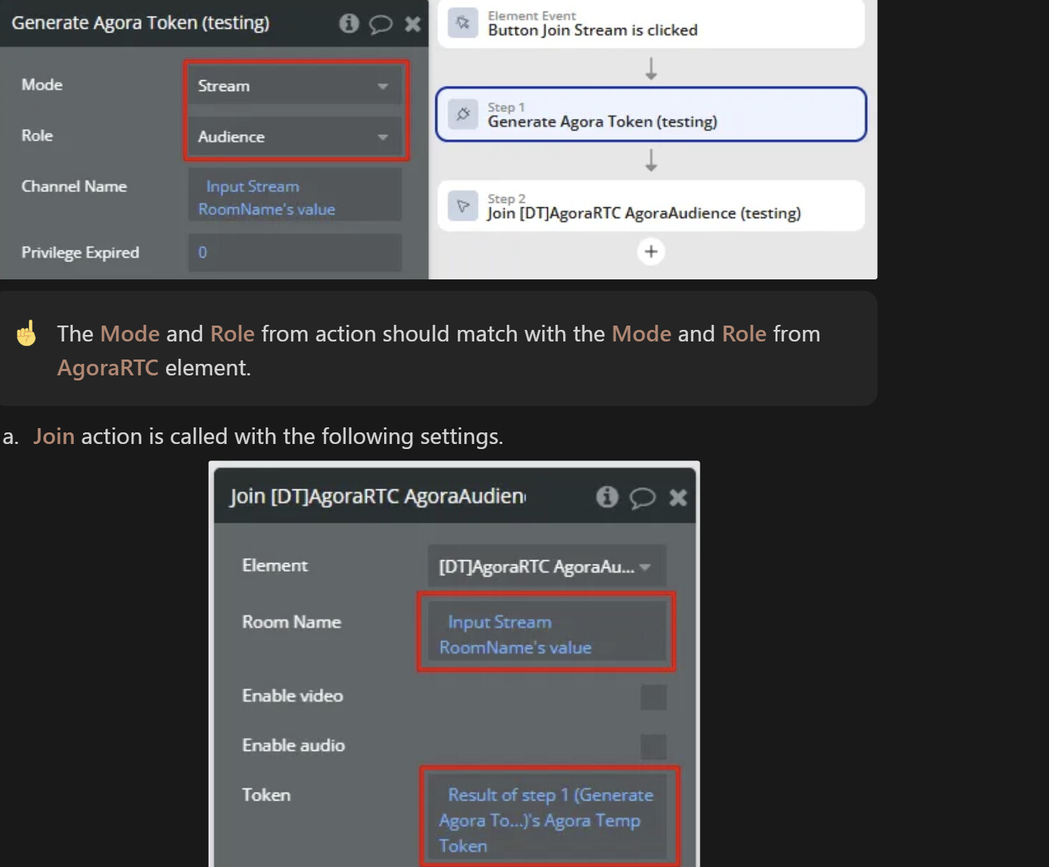This screenshot has height=867, width=1049.
Task: Open comment bubble in Join AgoraRTC panel
Action: pos(643,497)
